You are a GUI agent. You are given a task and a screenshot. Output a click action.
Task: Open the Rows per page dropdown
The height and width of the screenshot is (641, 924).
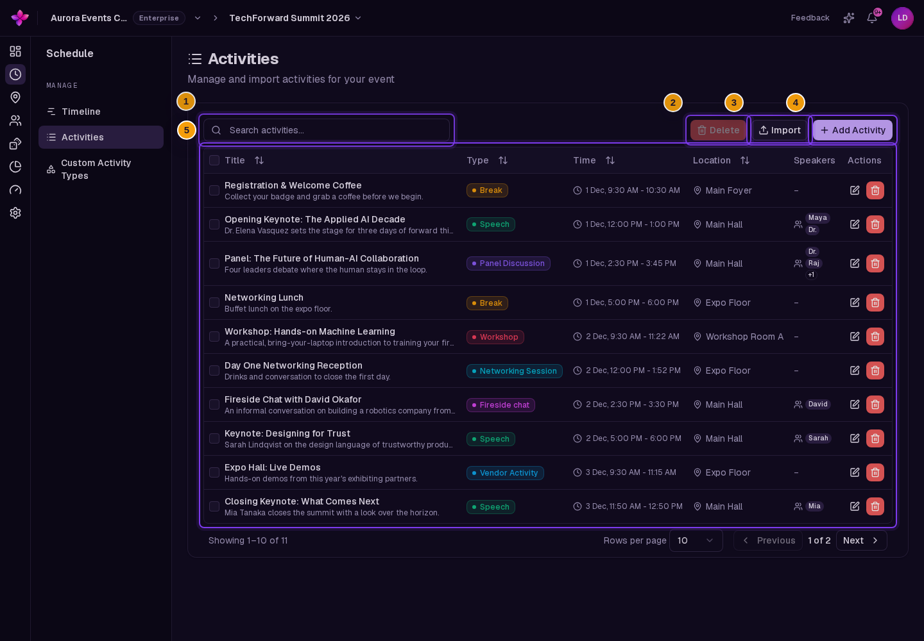pyautogui.click(x=696, y=540)
